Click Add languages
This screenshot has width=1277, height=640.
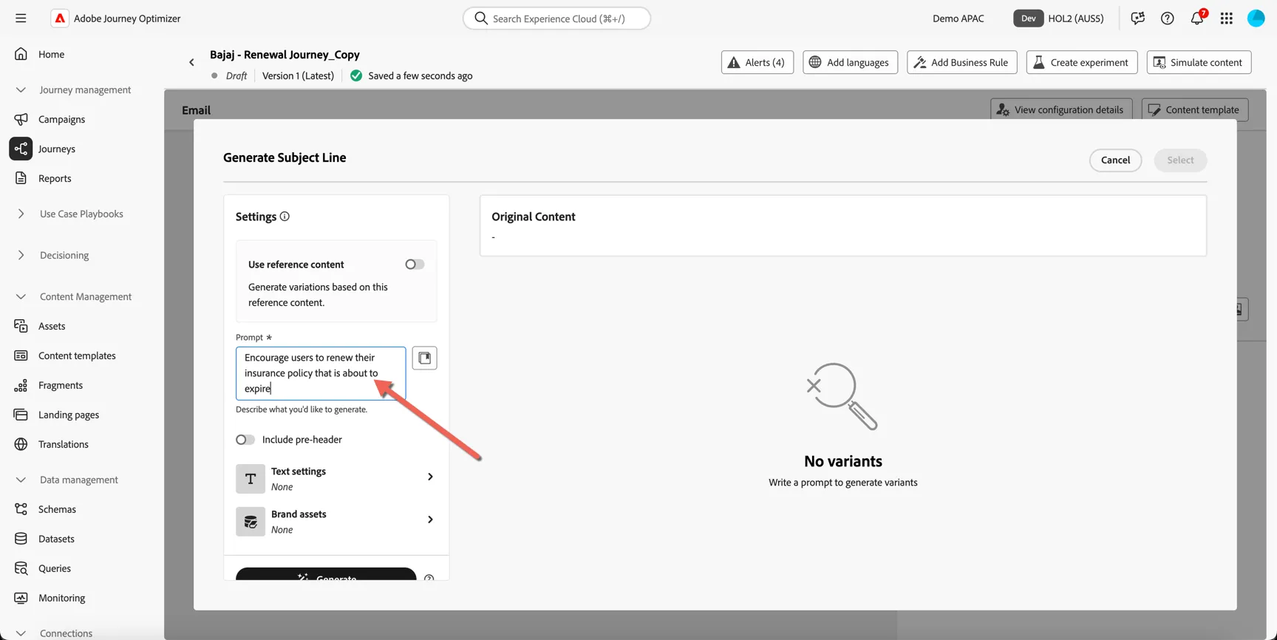pos(850,62)
